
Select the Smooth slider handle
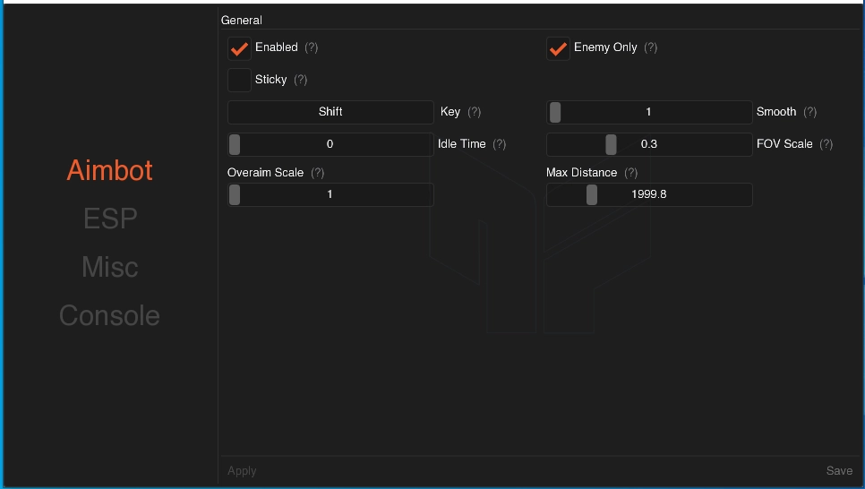point(555,112)
